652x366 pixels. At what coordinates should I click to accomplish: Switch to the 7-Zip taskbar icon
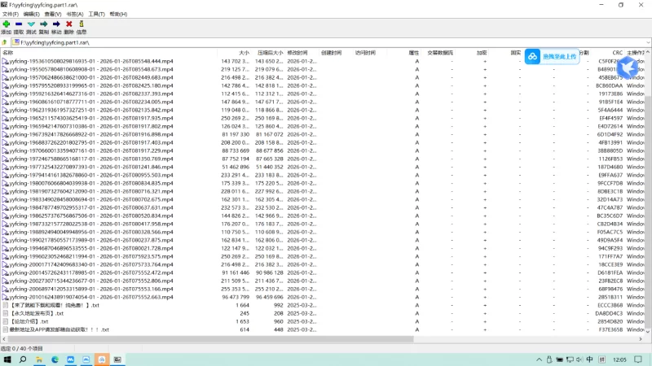(x=117, y=359)
